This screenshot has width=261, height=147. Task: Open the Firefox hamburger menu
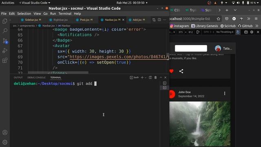coord(256,19)
